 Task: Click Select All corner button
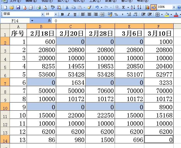pos(5,26)
